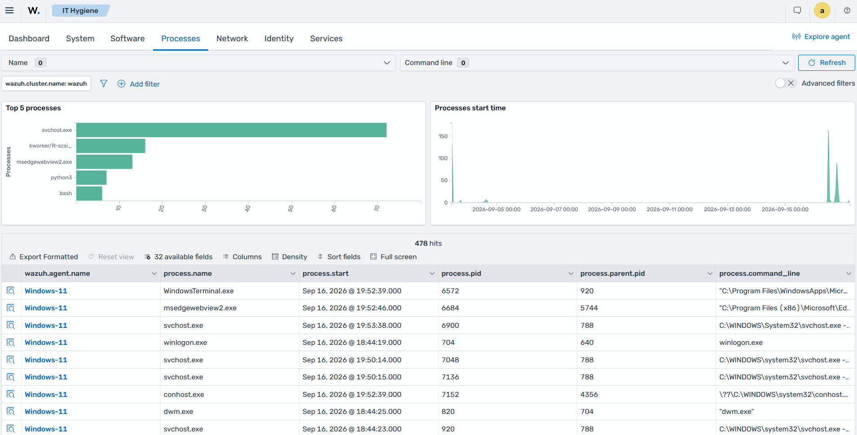Open process.pid column menu
This screenshot has width=857, height=435.
[x=571, y=274]
